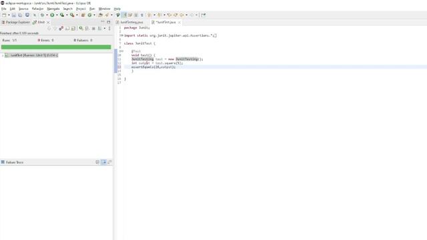Select JunitTest result row in JUnit tree

click(x=31, y=55)
